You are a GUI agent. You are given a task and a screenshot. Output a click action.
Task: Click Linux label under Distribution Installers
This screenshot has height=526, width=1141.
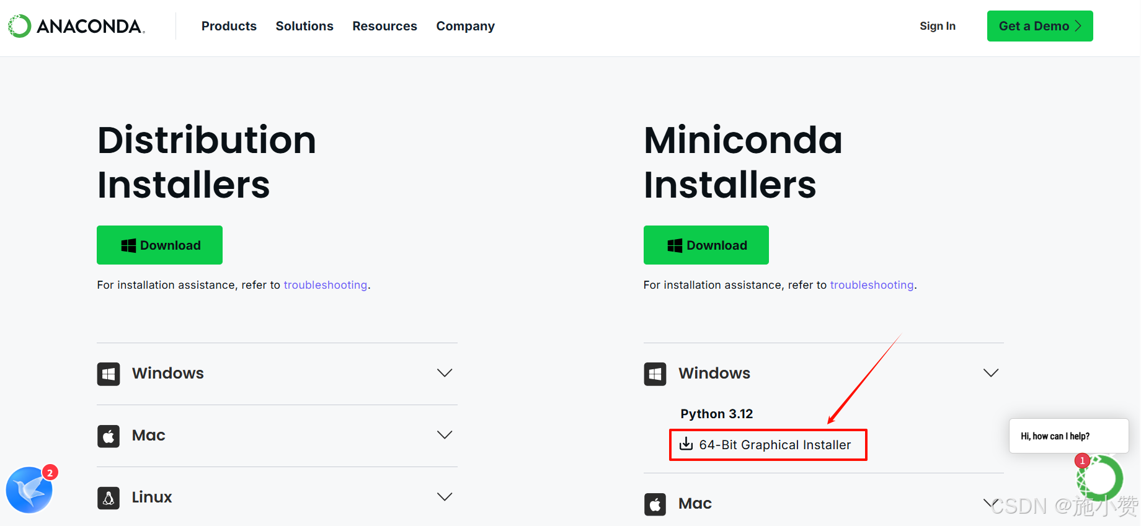(x=152, y=497)
